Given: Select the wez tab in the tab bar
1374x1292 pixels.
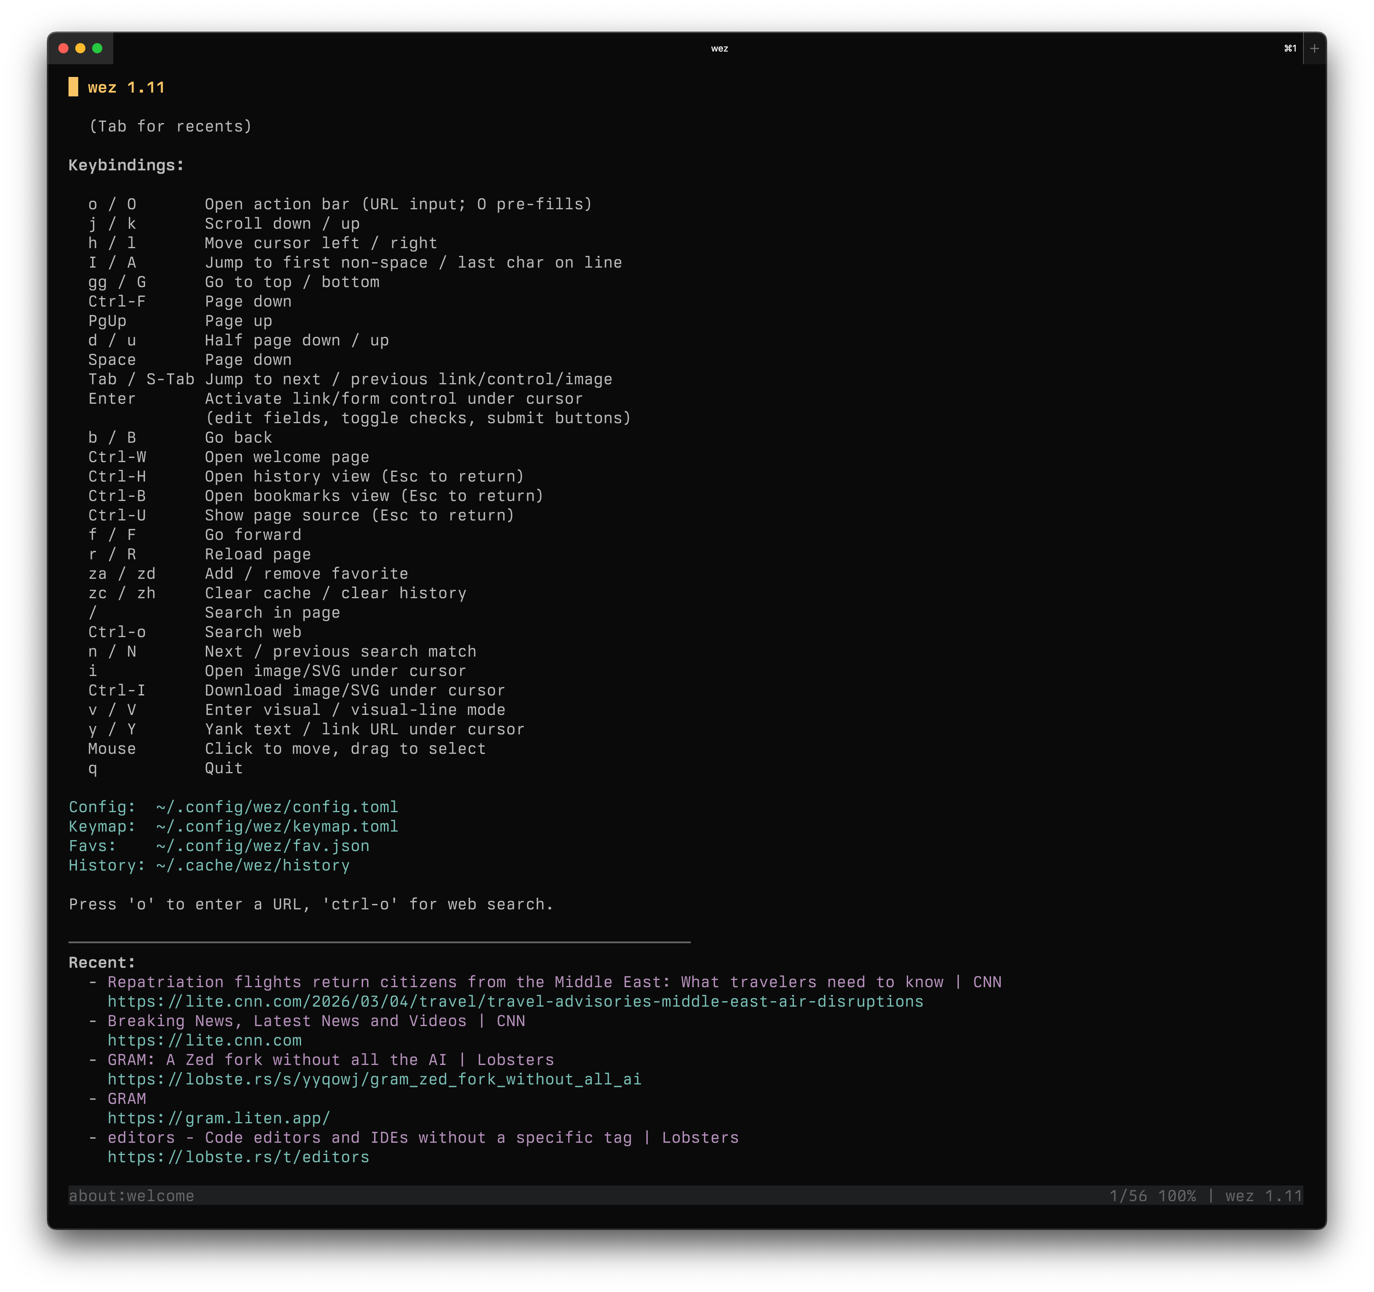Looking at the screenshot, I should [721, 48].
